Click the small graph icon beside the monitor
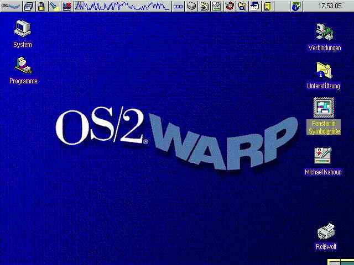The height and width of the screenshot is (265, 354). coord(79,6)
